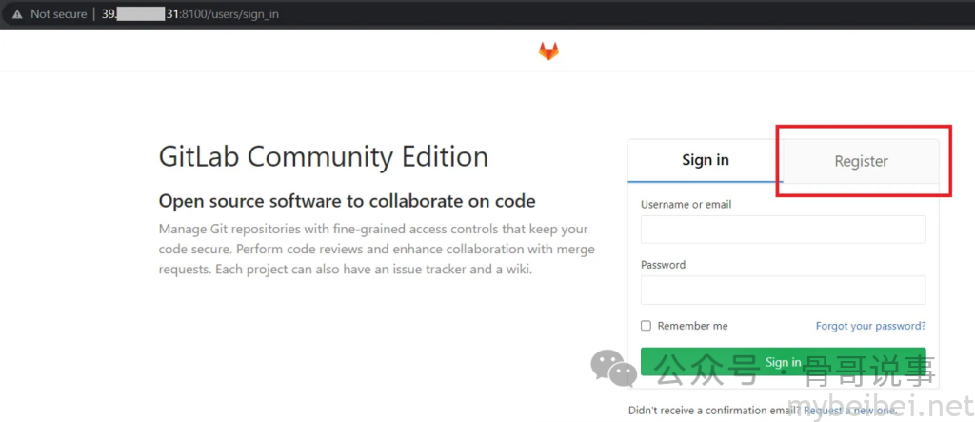Click the URL in the address bar
The image size is (975, 422).
point(190,13)
